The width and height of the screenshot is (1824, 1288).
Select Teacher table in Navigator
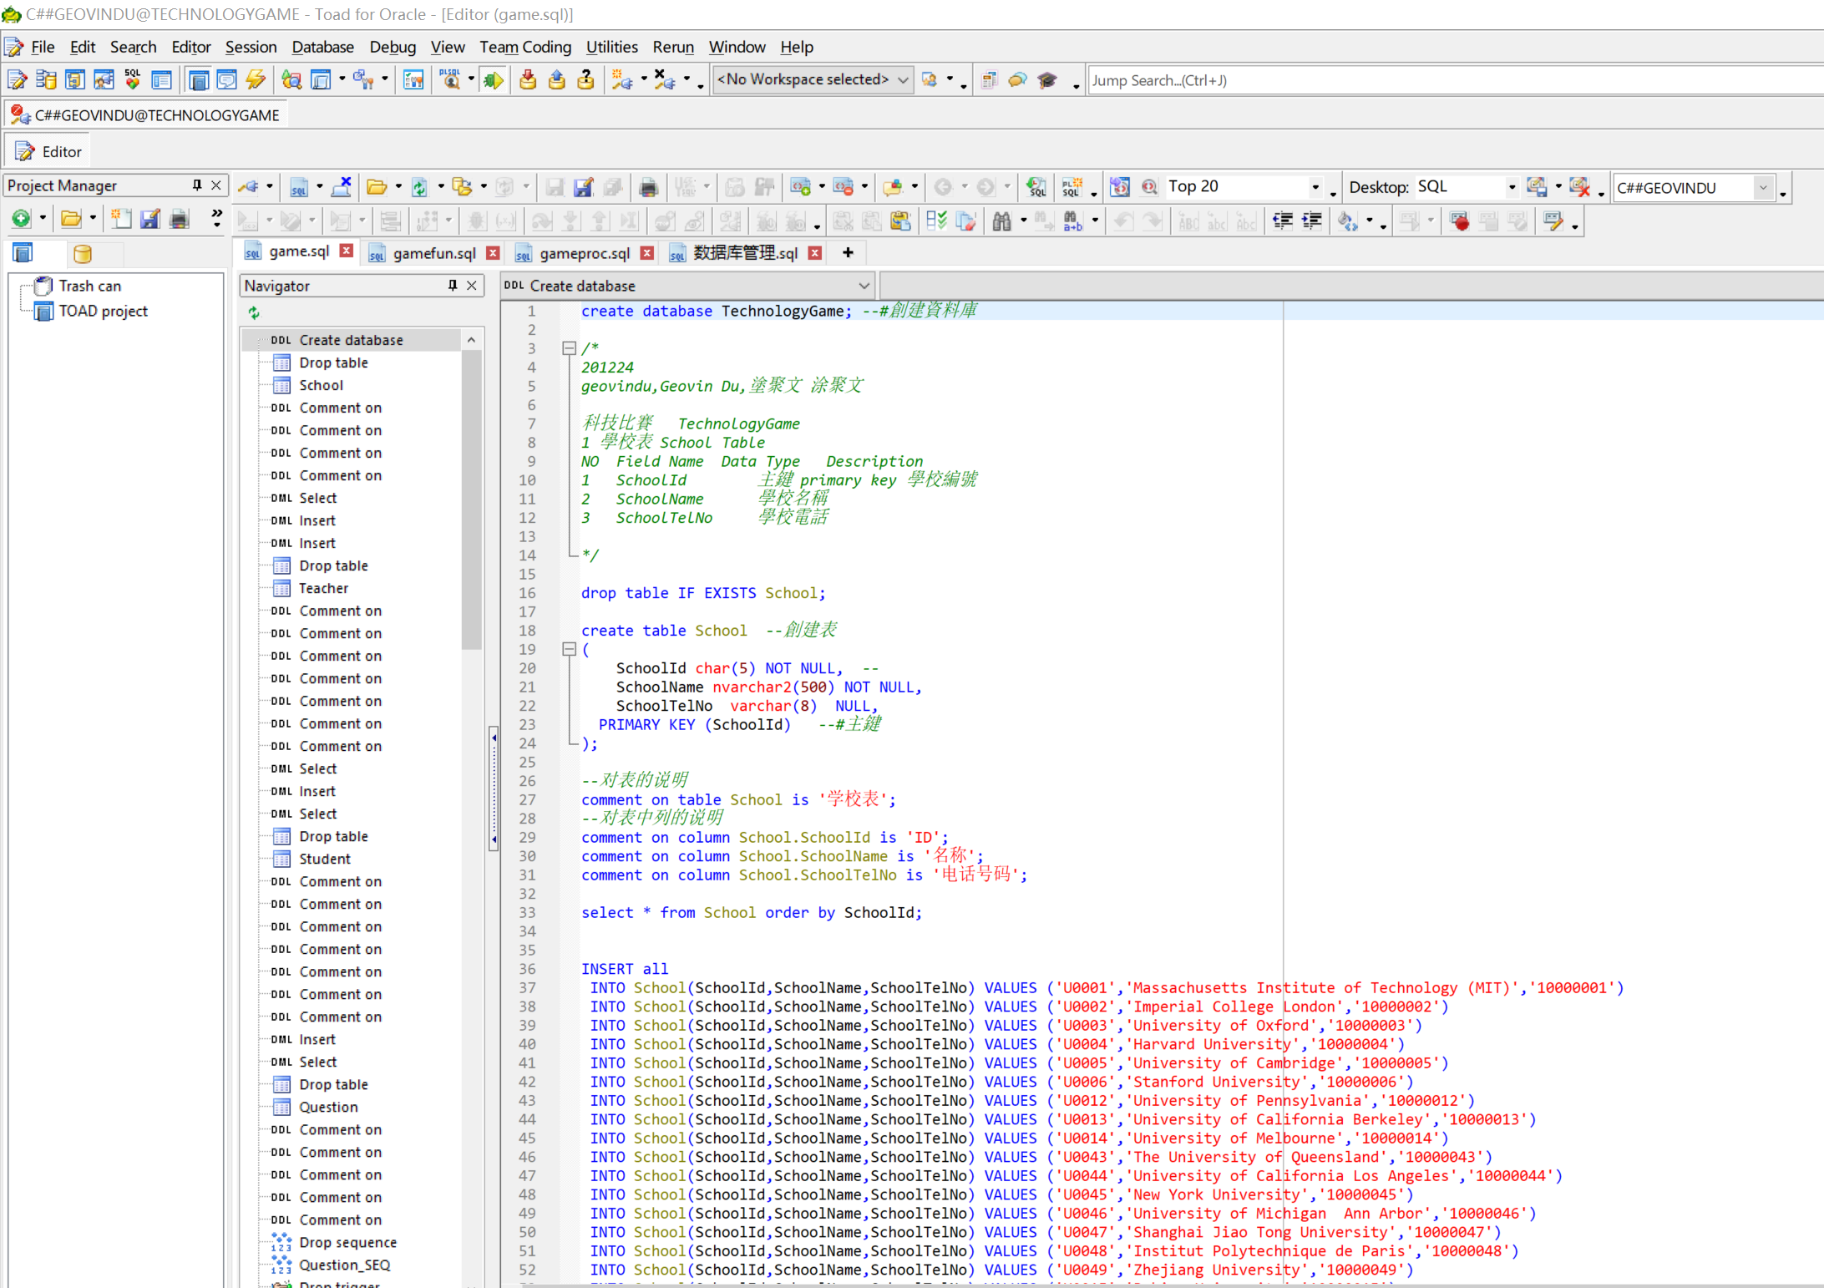[323, 588]
